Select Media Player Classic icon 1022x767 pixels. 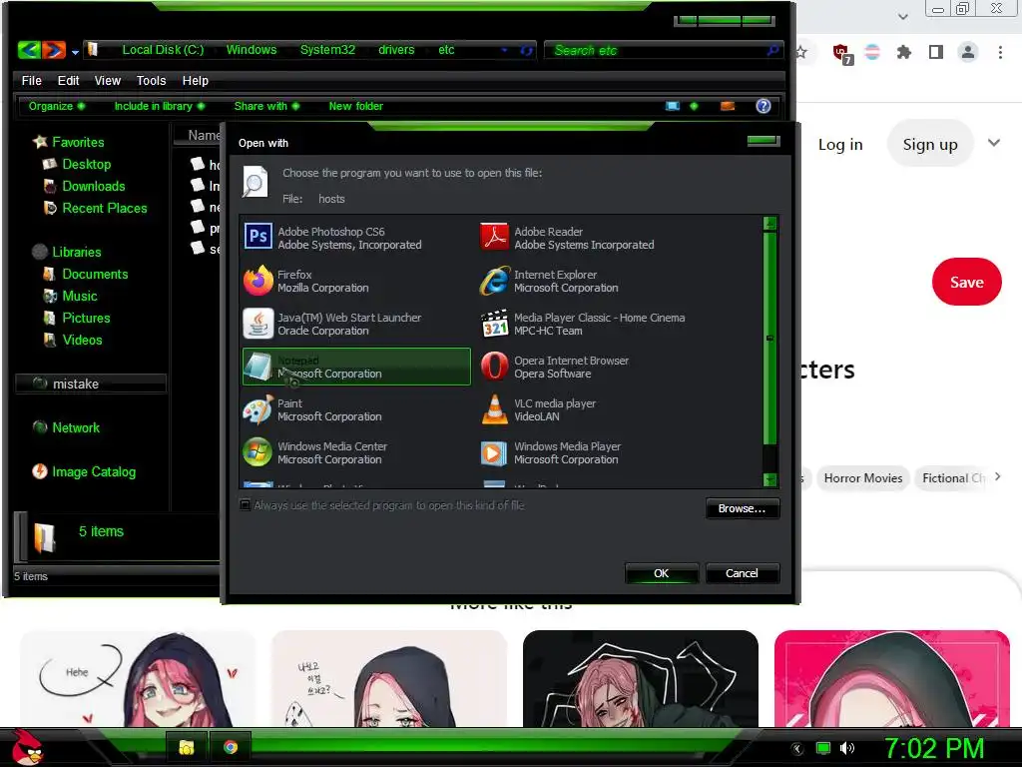point(495,324)
